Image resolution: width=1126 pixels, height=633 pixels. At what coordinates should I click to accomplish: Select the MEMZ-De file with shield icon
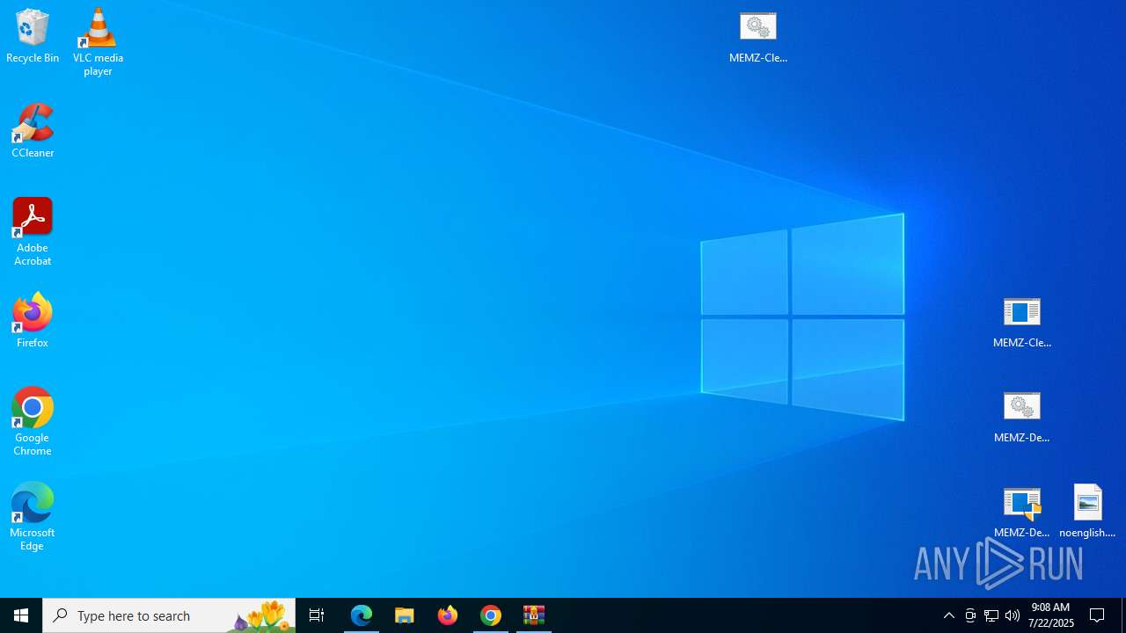coord(1022,513)
